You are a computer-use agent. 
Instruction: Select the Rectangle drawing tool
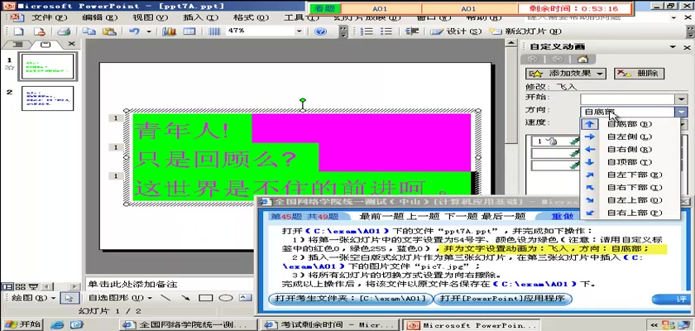point(206,298)
